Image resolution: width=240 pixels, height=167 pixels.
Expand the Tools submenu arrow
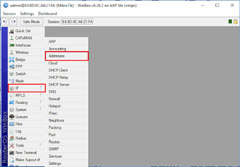click(41, 145)
